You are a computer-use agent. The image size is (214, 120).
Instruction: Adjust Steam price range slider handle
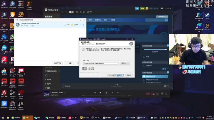(x=166, y=49)
